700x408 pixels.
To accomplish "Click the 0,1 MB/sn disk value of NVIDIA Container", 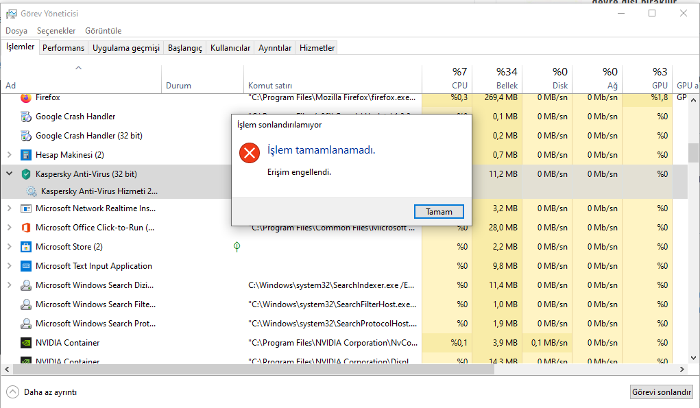I will click(x=549, y=343).
